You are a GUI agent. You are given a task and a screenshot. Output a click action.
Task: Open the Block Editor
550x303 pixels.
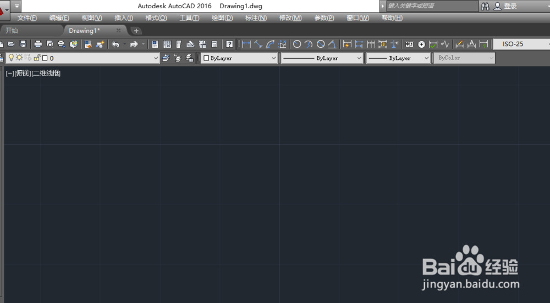coord(100,44)
